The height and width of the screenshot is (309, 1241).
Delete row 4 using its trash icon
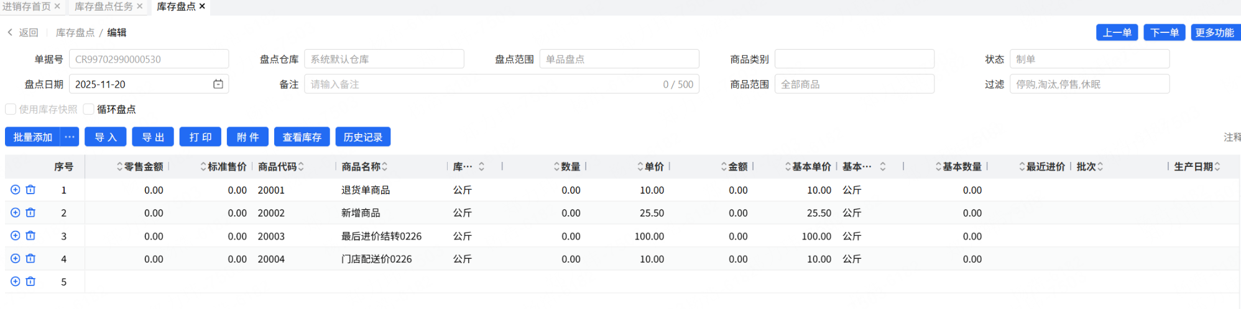pyautogui.click(x=30, y=259)
